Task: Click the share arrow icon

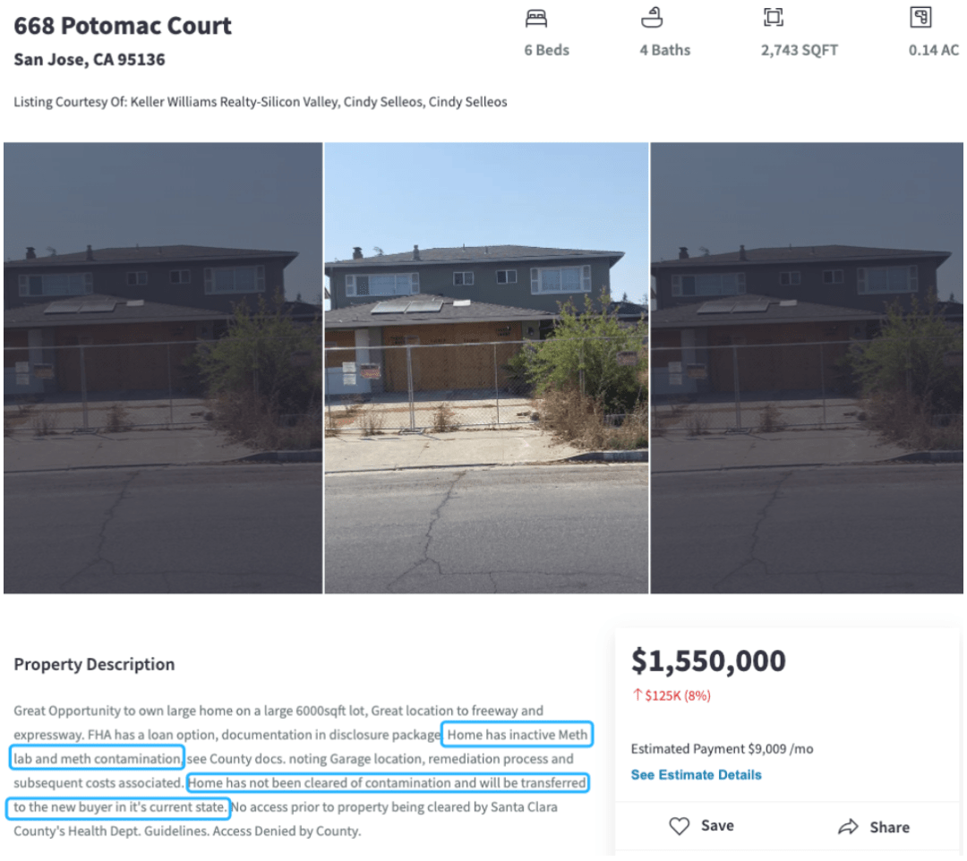Action: pos(848,827)
